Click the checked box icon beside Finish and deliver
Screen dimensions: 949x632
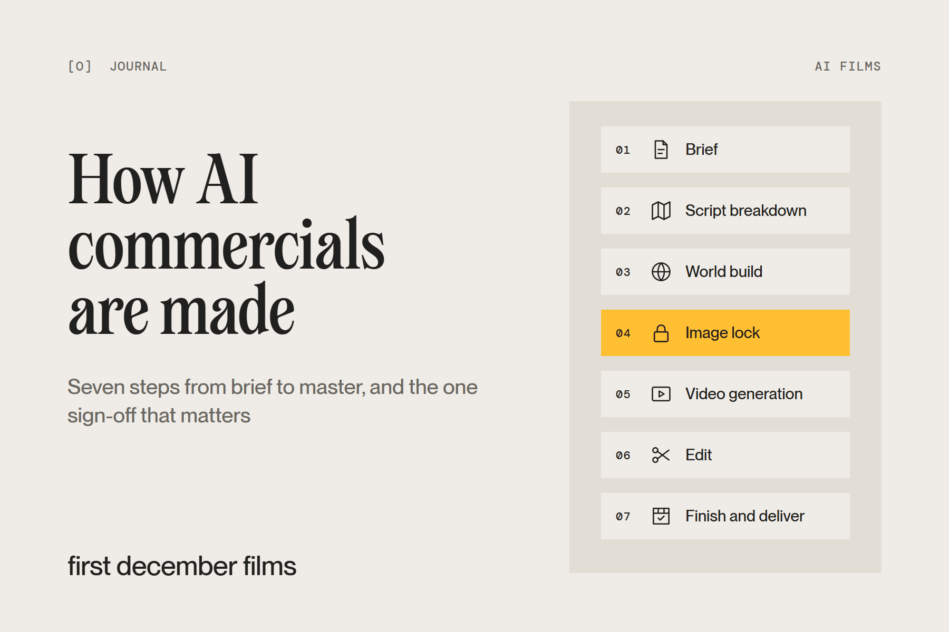coord(661,516)
